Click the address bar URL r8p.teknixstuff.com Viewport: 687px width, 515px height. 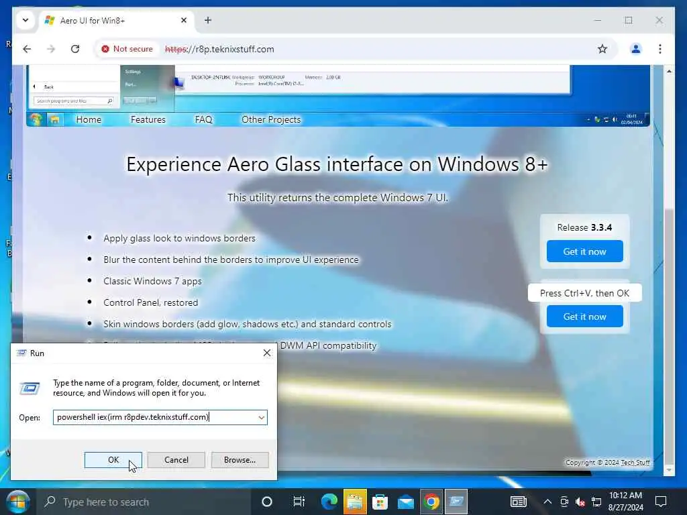pos(219,49)
